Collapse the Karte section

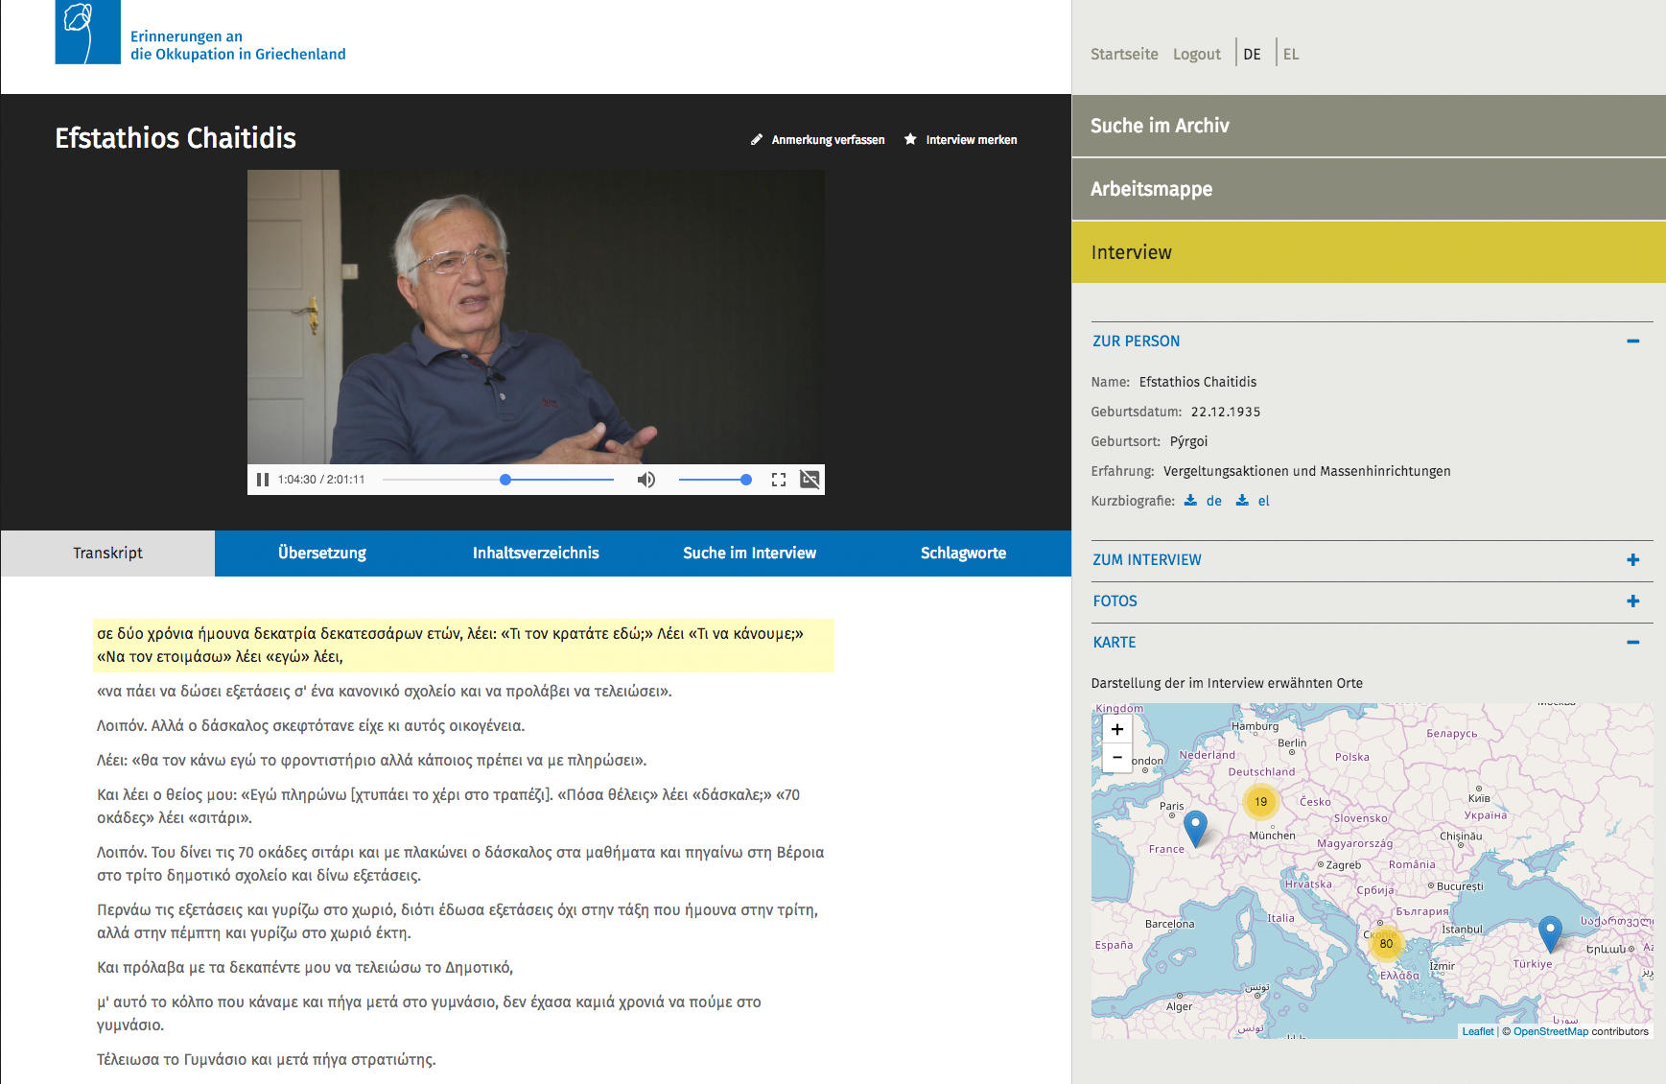click(1632, 642)
